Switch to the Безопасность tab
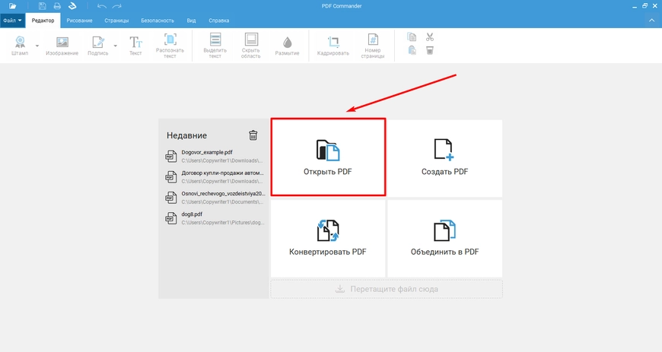 [158, 21]
